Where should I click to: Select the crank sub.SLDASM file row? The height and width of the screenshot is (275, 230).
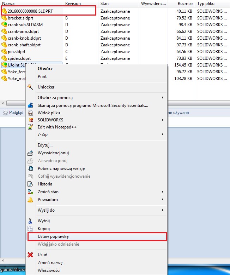tap(25, 25)
